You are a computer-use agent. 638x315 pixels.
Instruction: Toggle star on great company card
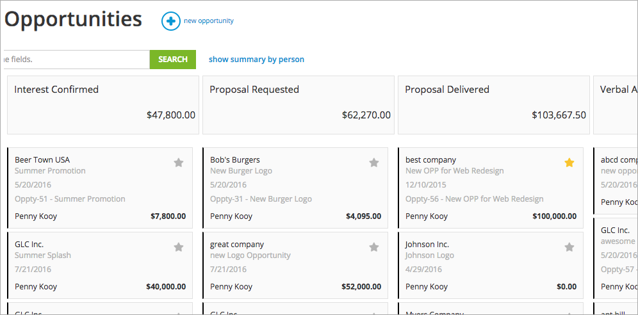pyautogui.click(x=374, y=247)
